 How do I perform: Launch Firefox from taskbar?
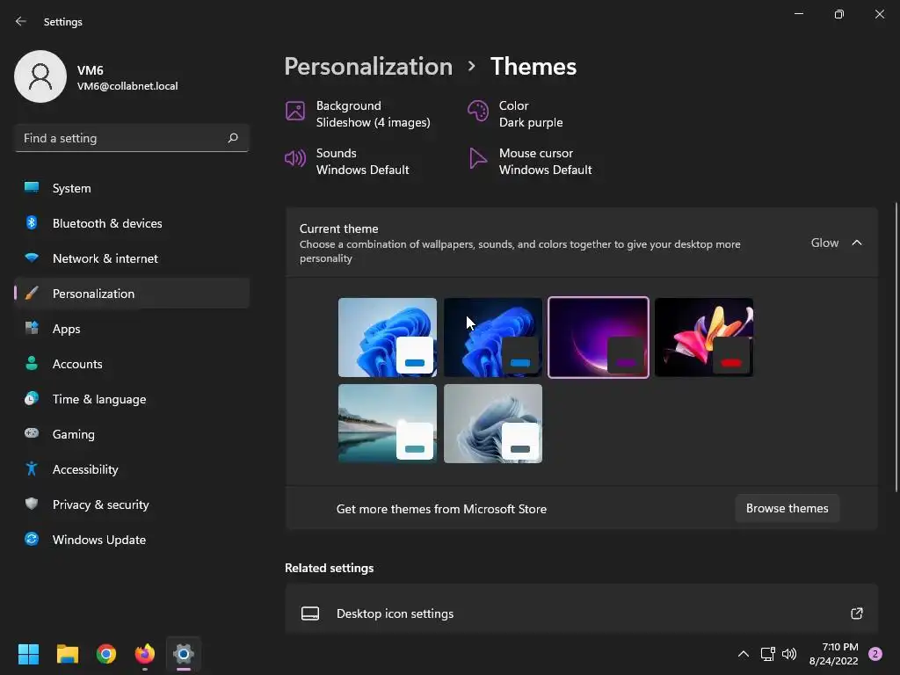[x=145, y=654]
